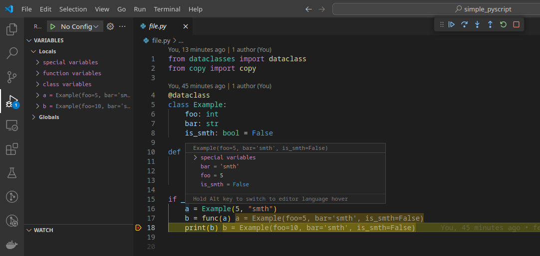Restart the debug session
This screenshot has width=540, height=256.
[503, 24]
